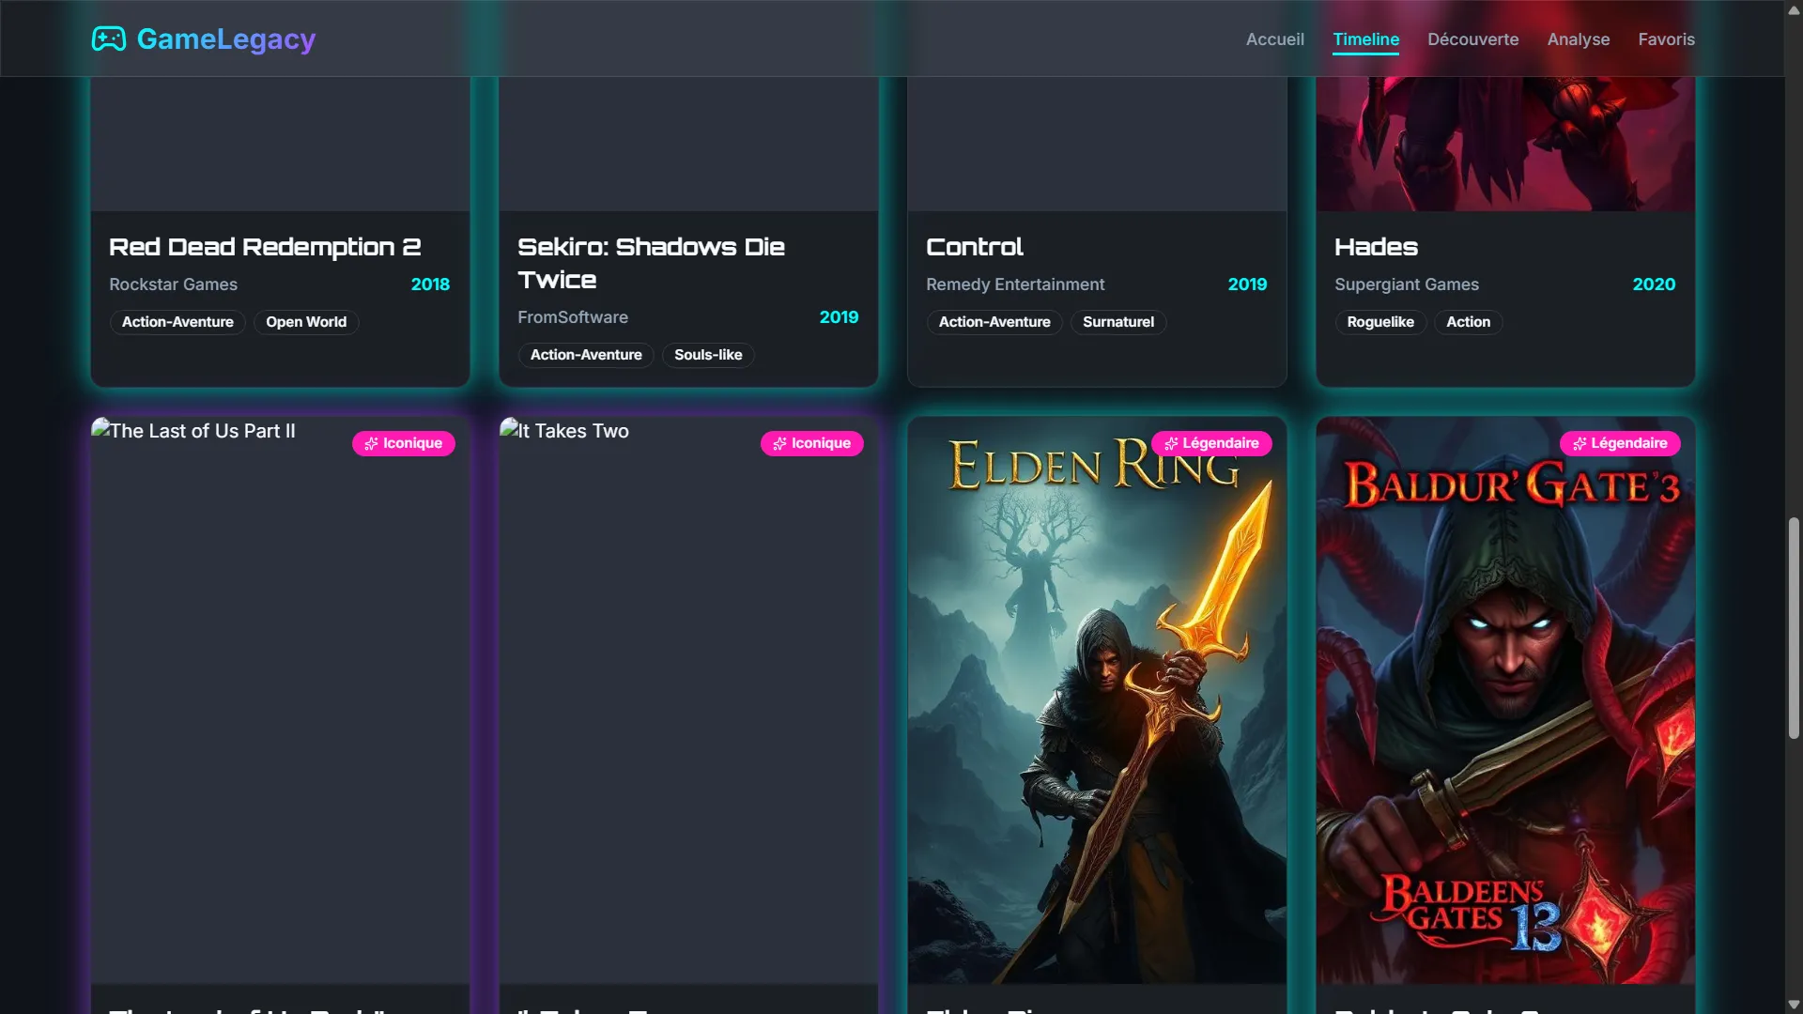Toggle the Open World tag on Red Dead Redemption 2
This screenshot has height=1014, width=1803.
pos(305,321)
